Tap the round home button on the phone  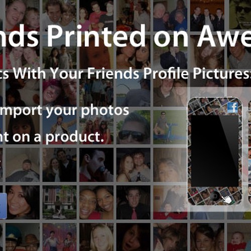tap(215, 196)
